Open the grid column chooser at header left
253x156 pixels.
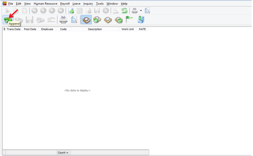point(4,29)
